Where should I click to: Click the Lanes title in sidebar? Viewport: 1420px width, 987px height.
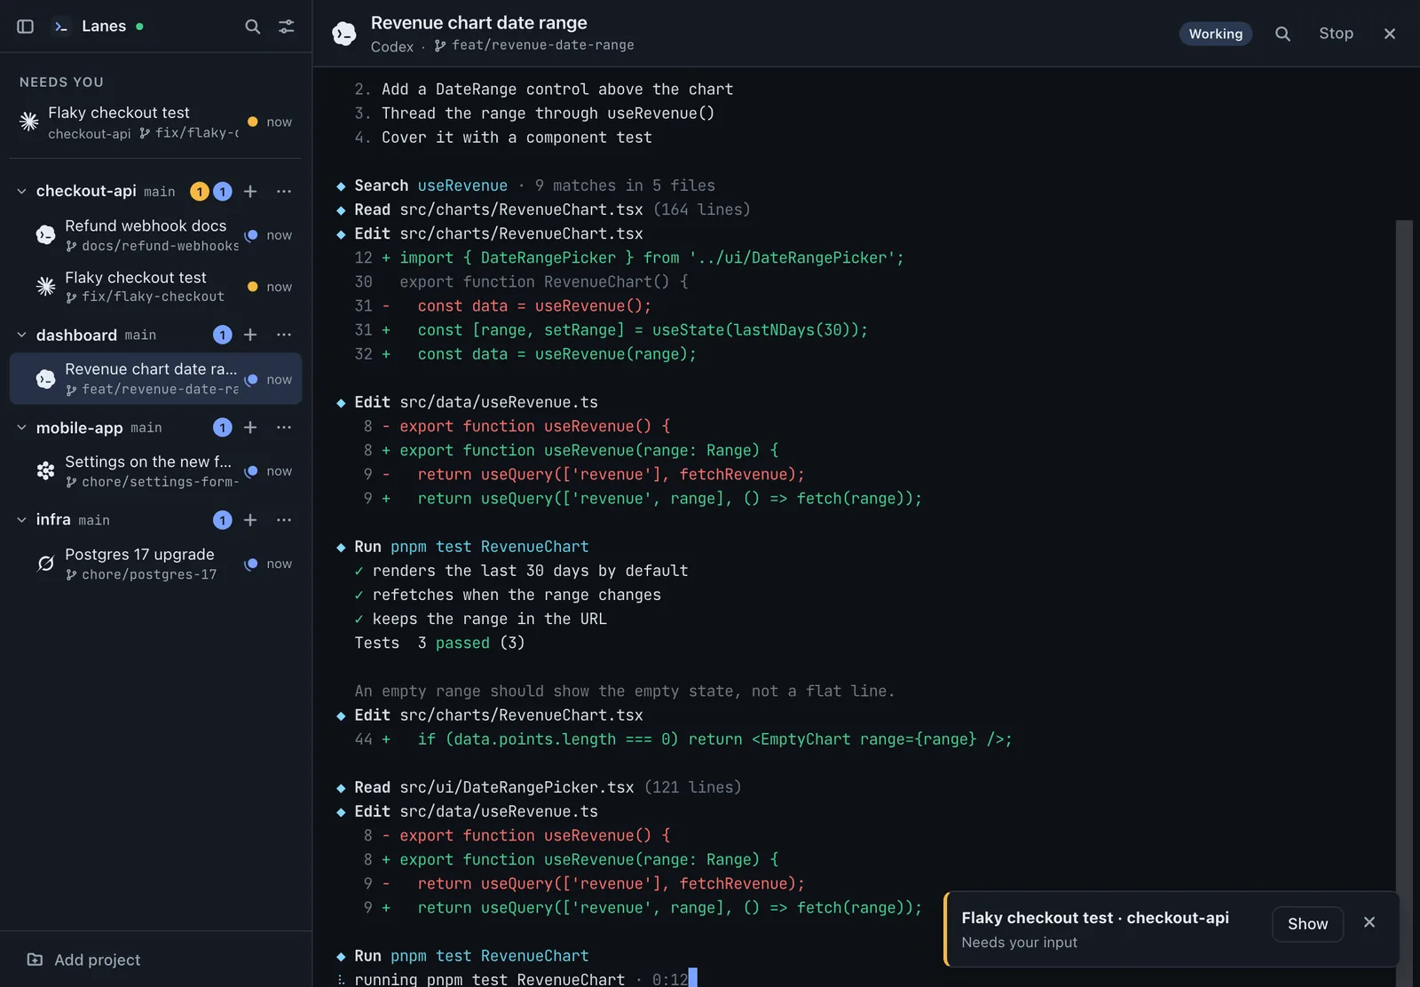pos(104,27)
